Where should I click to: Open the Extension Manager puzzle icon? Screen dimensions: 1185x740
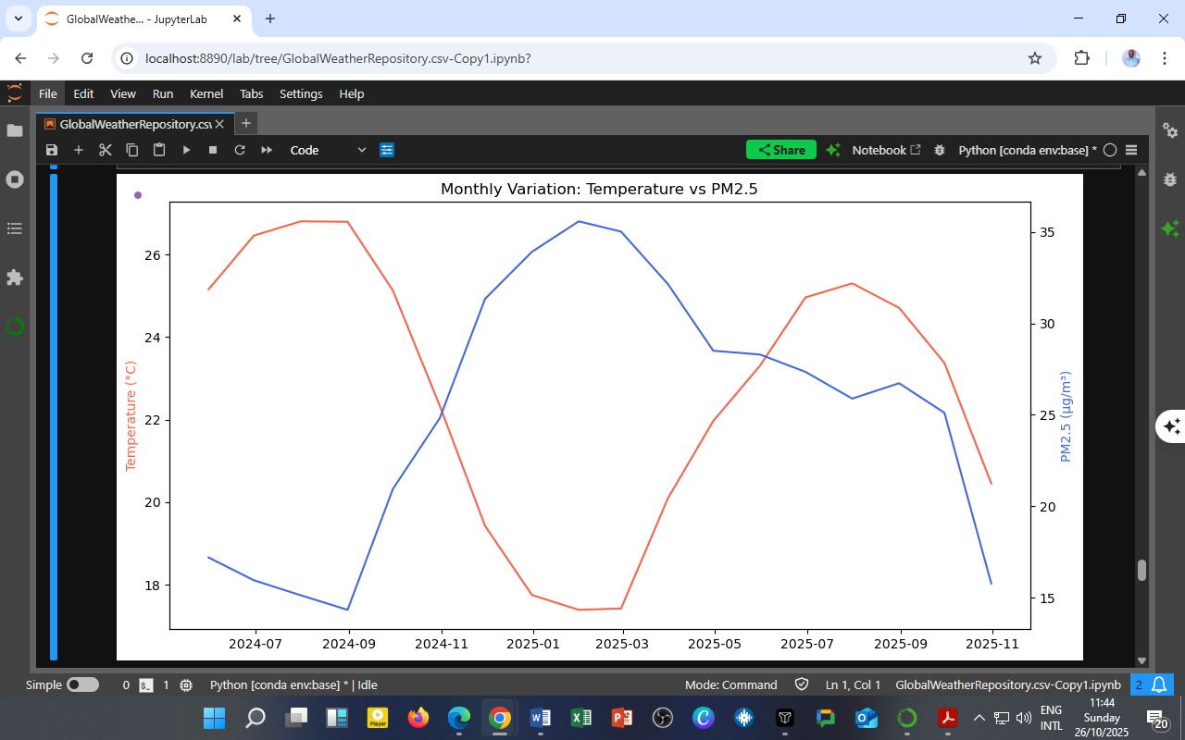[15, 277]
